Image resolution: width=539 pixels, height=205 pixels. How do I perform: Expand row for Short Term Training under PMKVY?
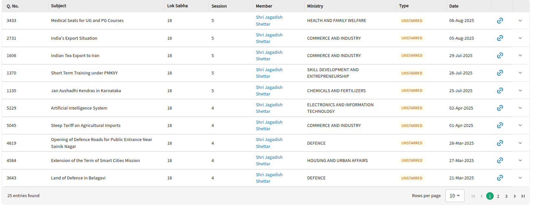pos(520,73)
